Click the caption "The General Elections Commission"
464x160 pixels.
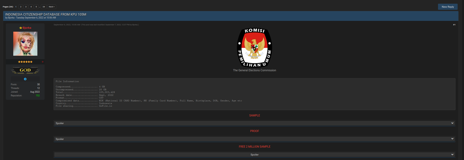click(255, 70)
